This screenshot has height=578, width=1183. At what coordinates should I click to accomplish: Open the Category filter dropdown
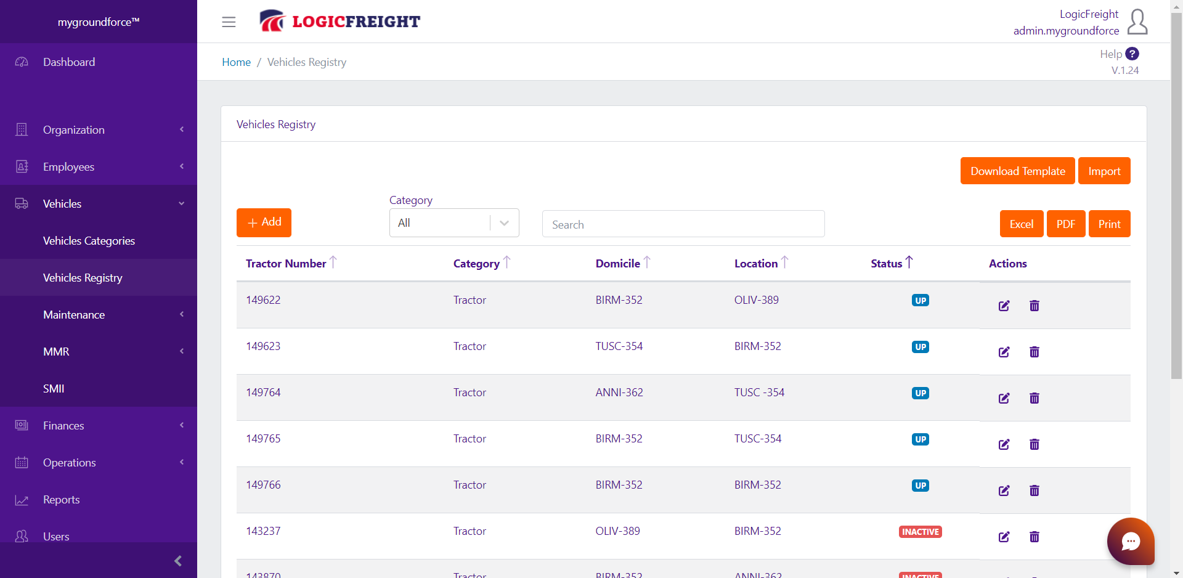454,222
